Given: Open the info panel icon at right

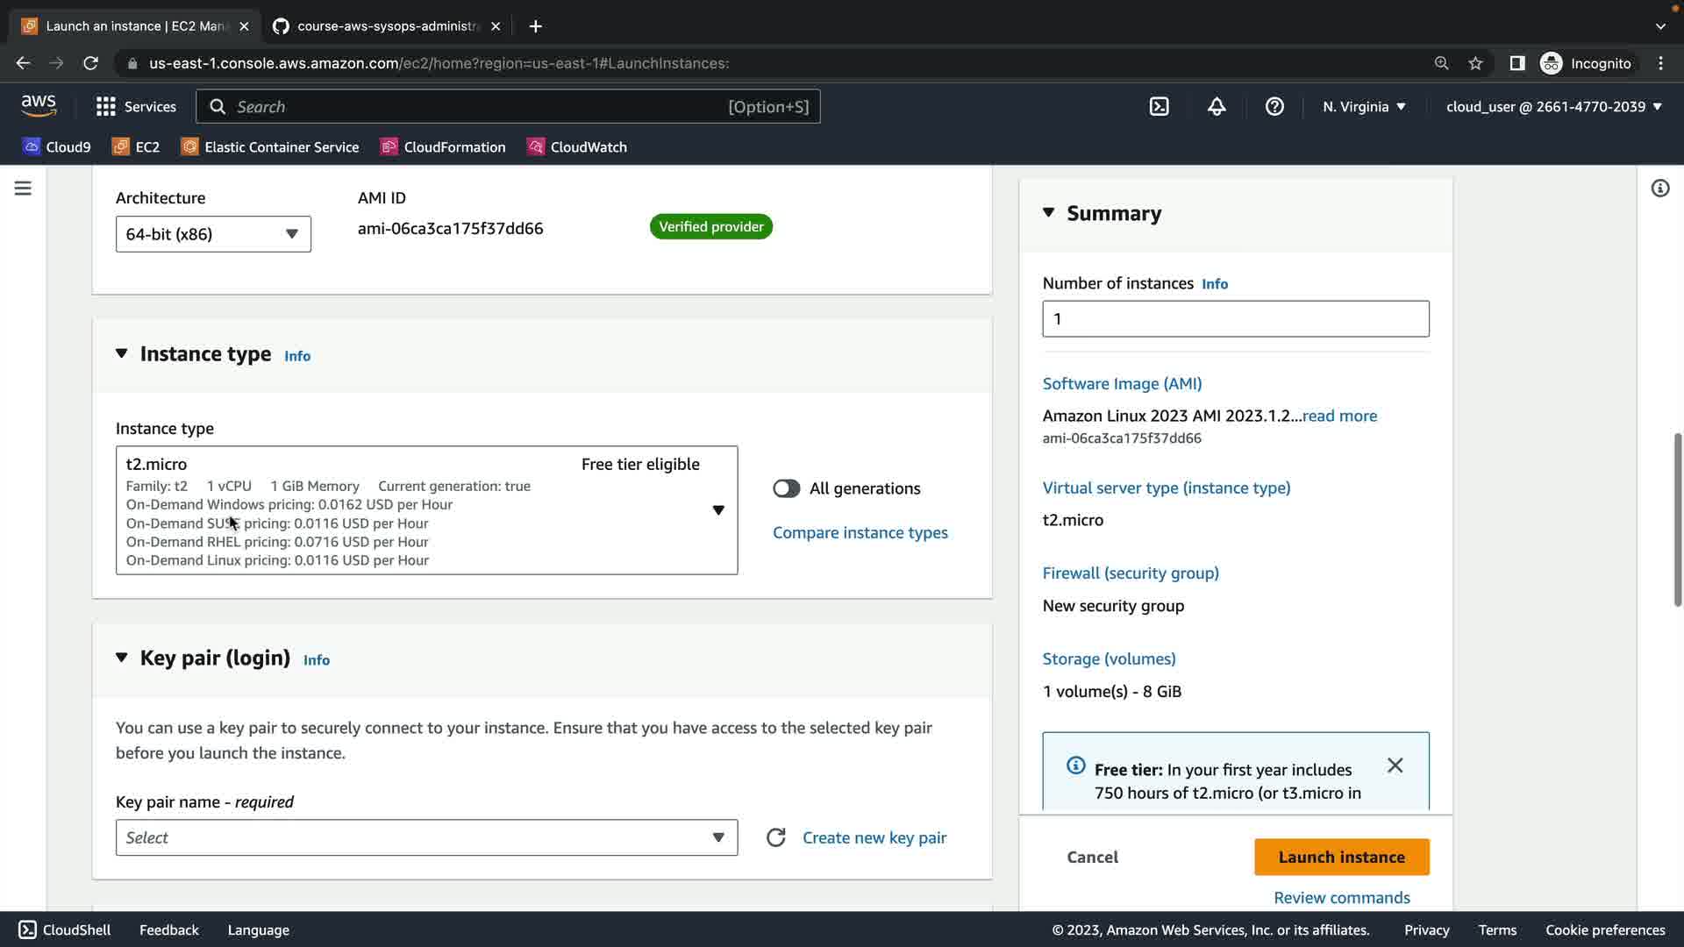Looking at the screenshot, I should (x=1659, y=189).
